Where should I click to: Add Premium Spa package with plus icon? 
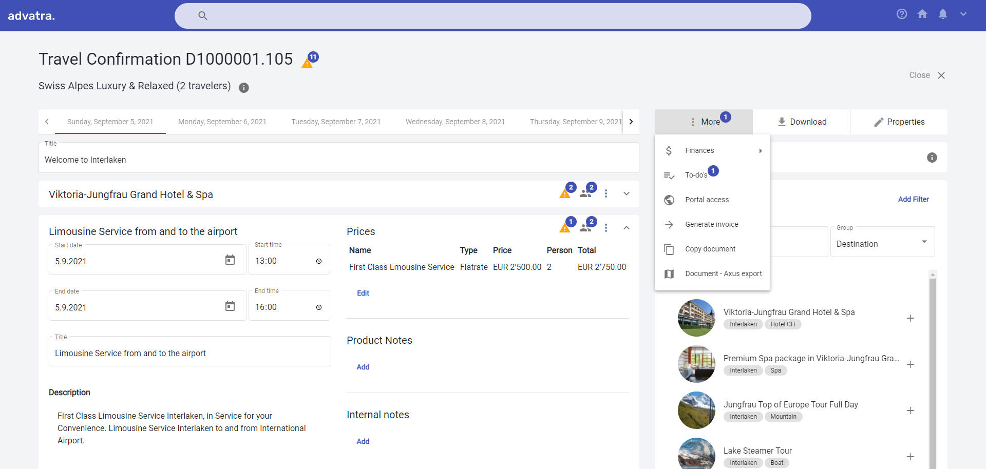(x=911, y=364)
